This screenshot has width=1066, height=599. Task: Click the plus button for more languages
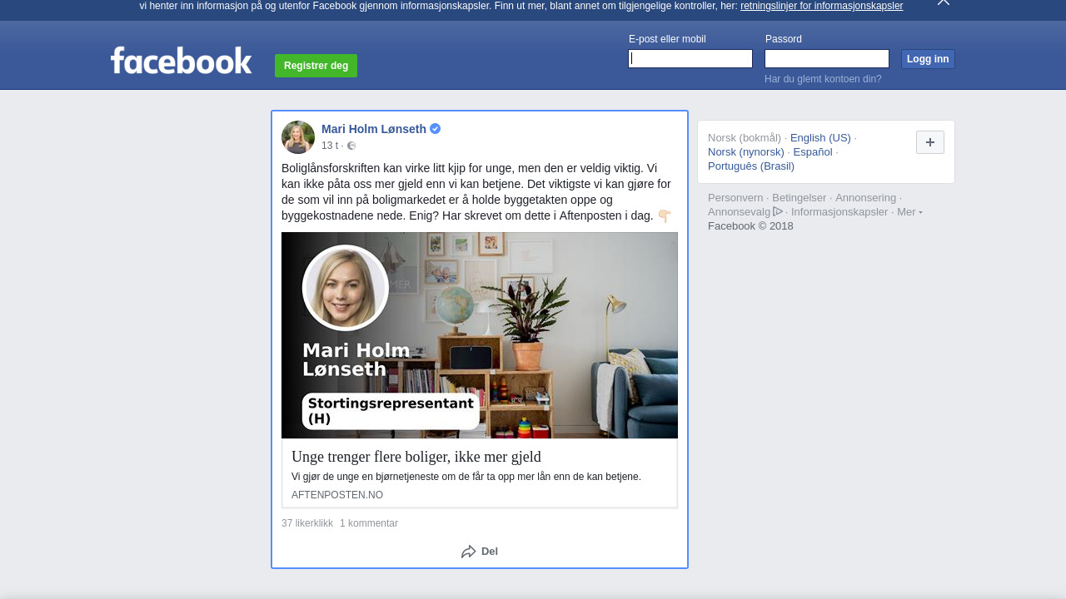tap(930, 142)
